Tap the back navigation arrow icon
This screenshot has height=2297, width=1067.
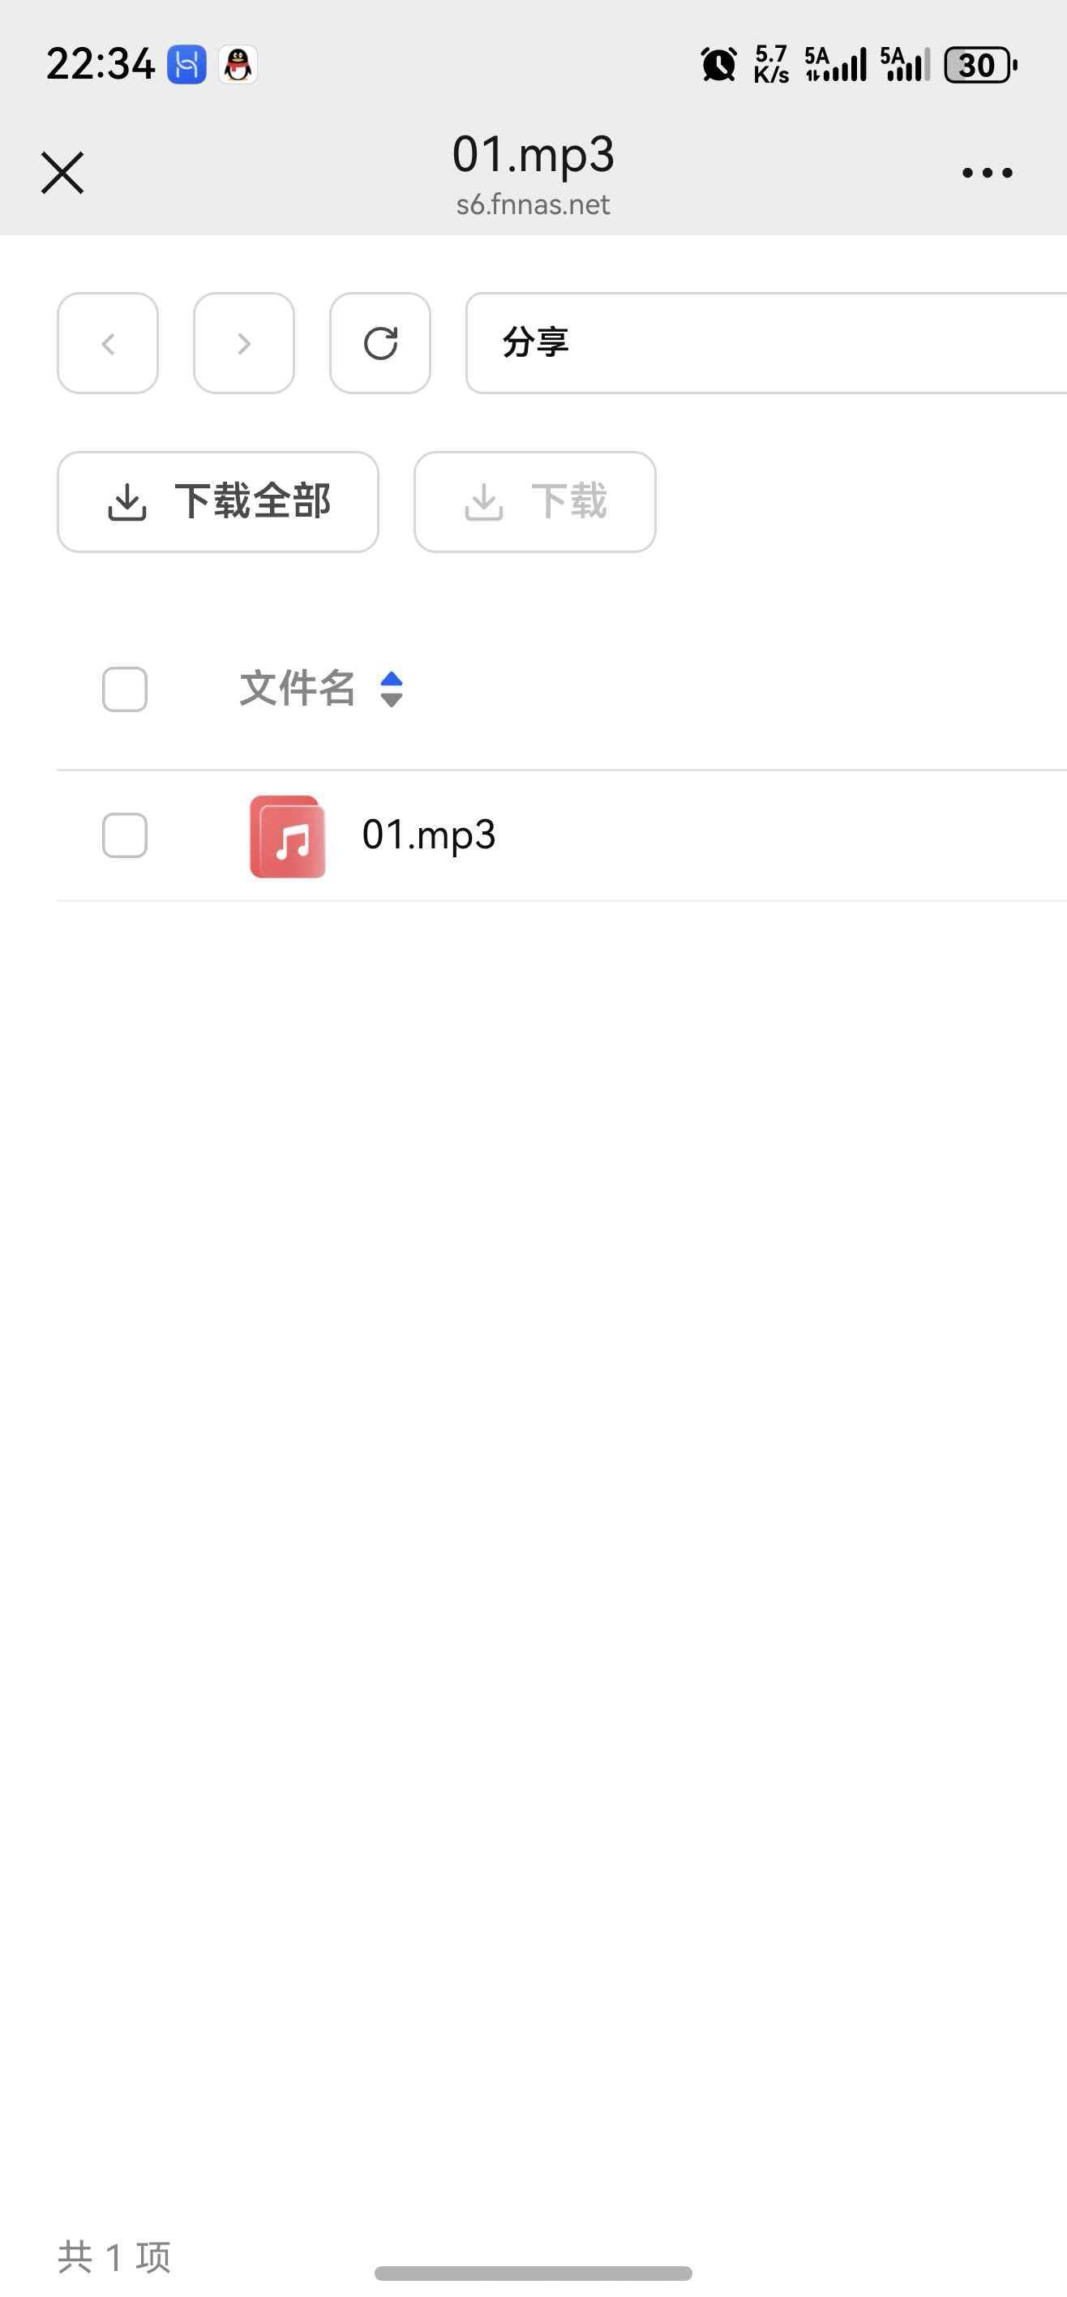107,344
